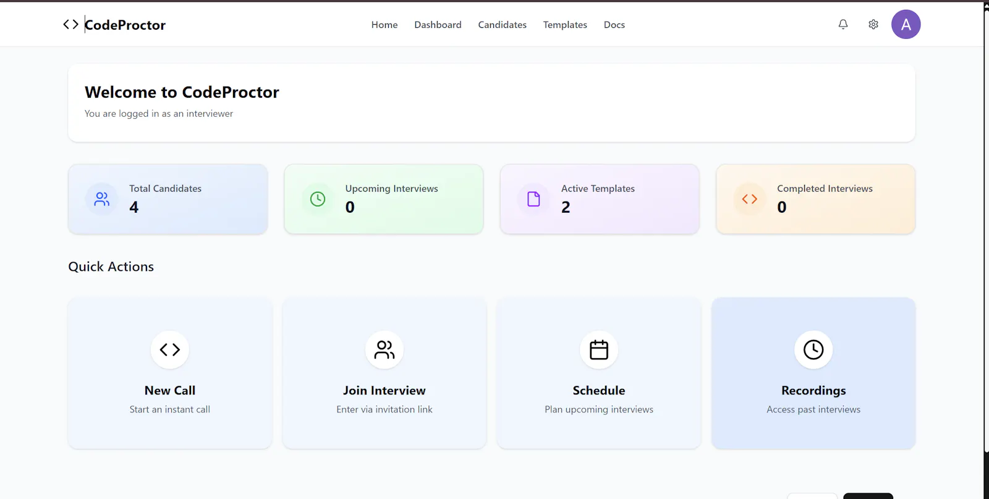Click 'Access past interviews' text
The image size is (989, 499).
813,409
